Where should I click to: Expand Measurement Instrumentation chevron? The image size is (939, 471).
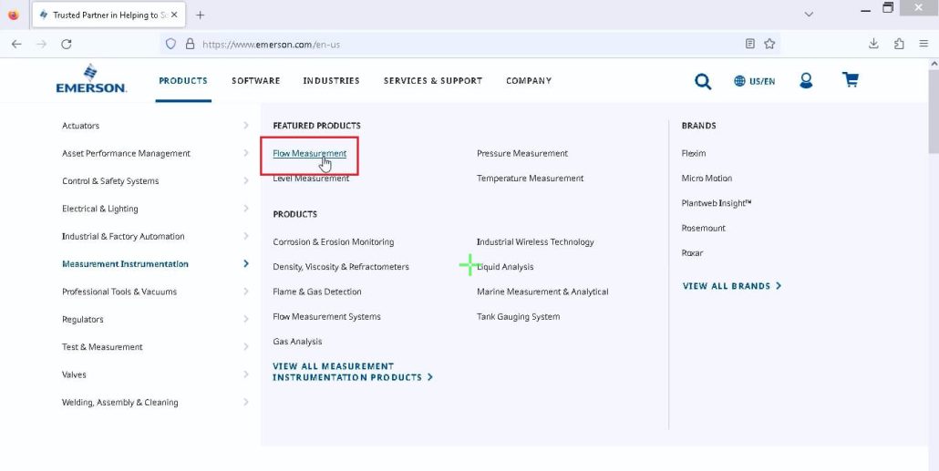coord(246,263)
